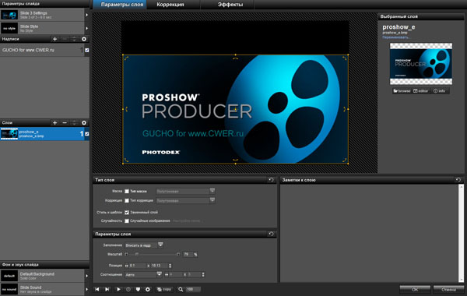Click the Позиция X value field

(x=137, y=266)
